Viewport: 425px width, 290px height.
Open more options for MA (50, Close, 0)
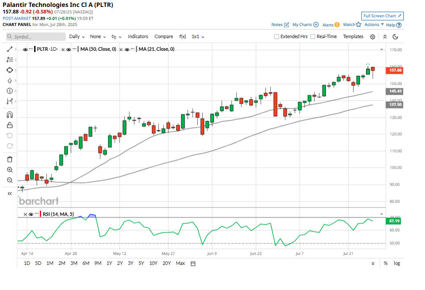click(74, 49)
